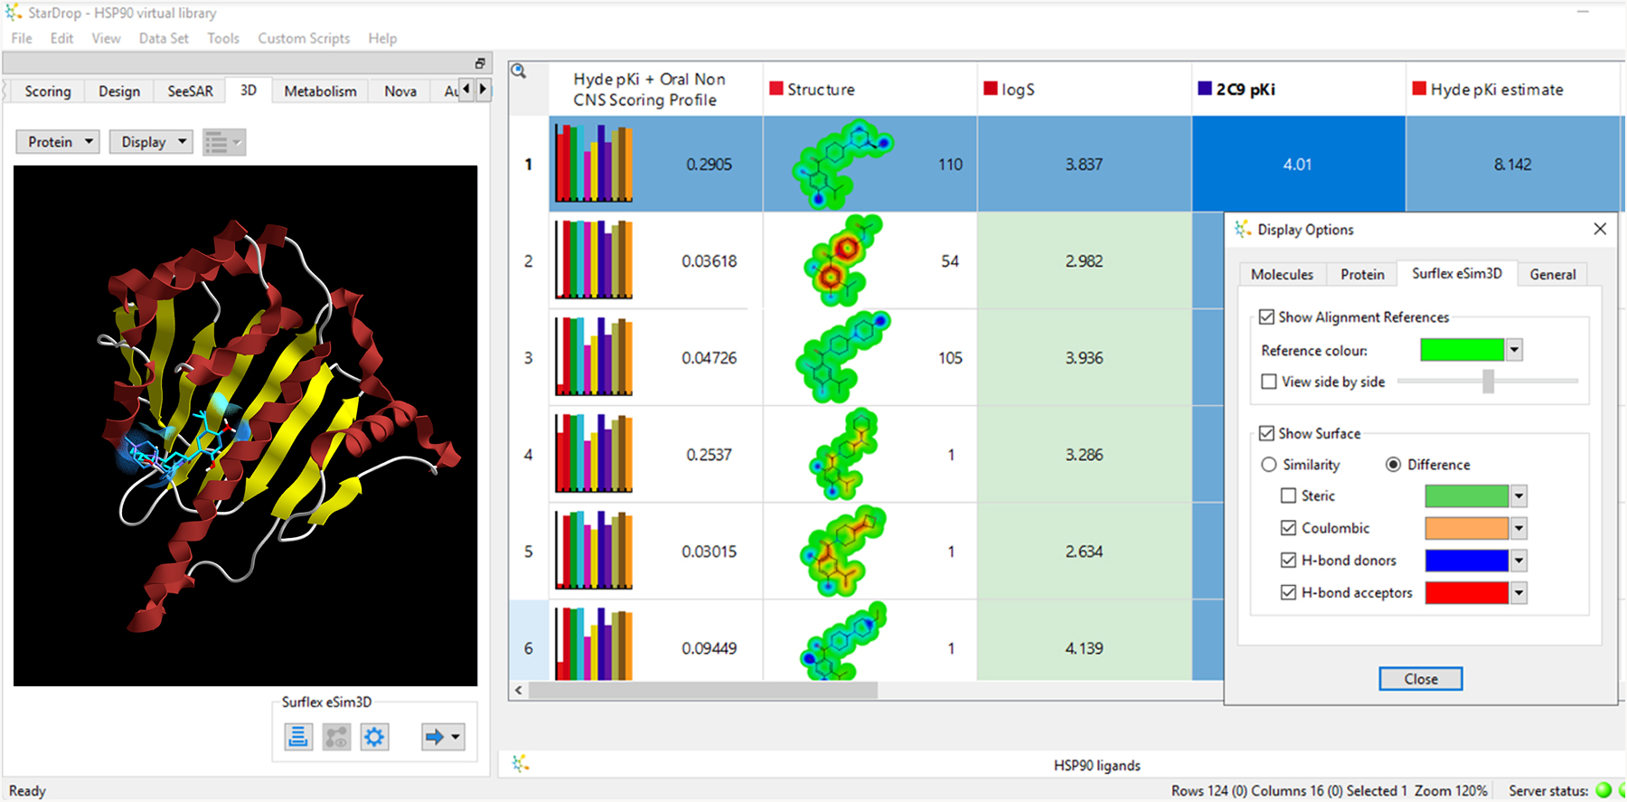Click the float panel icon above the tabs
The image size is (1627, 802).
480,63
